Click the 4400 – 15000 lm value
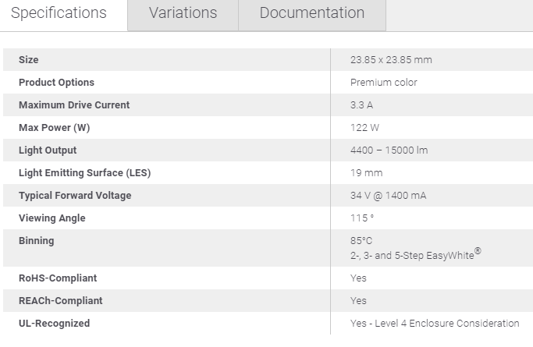The image size is (533, 347). [x=389, y=150]
